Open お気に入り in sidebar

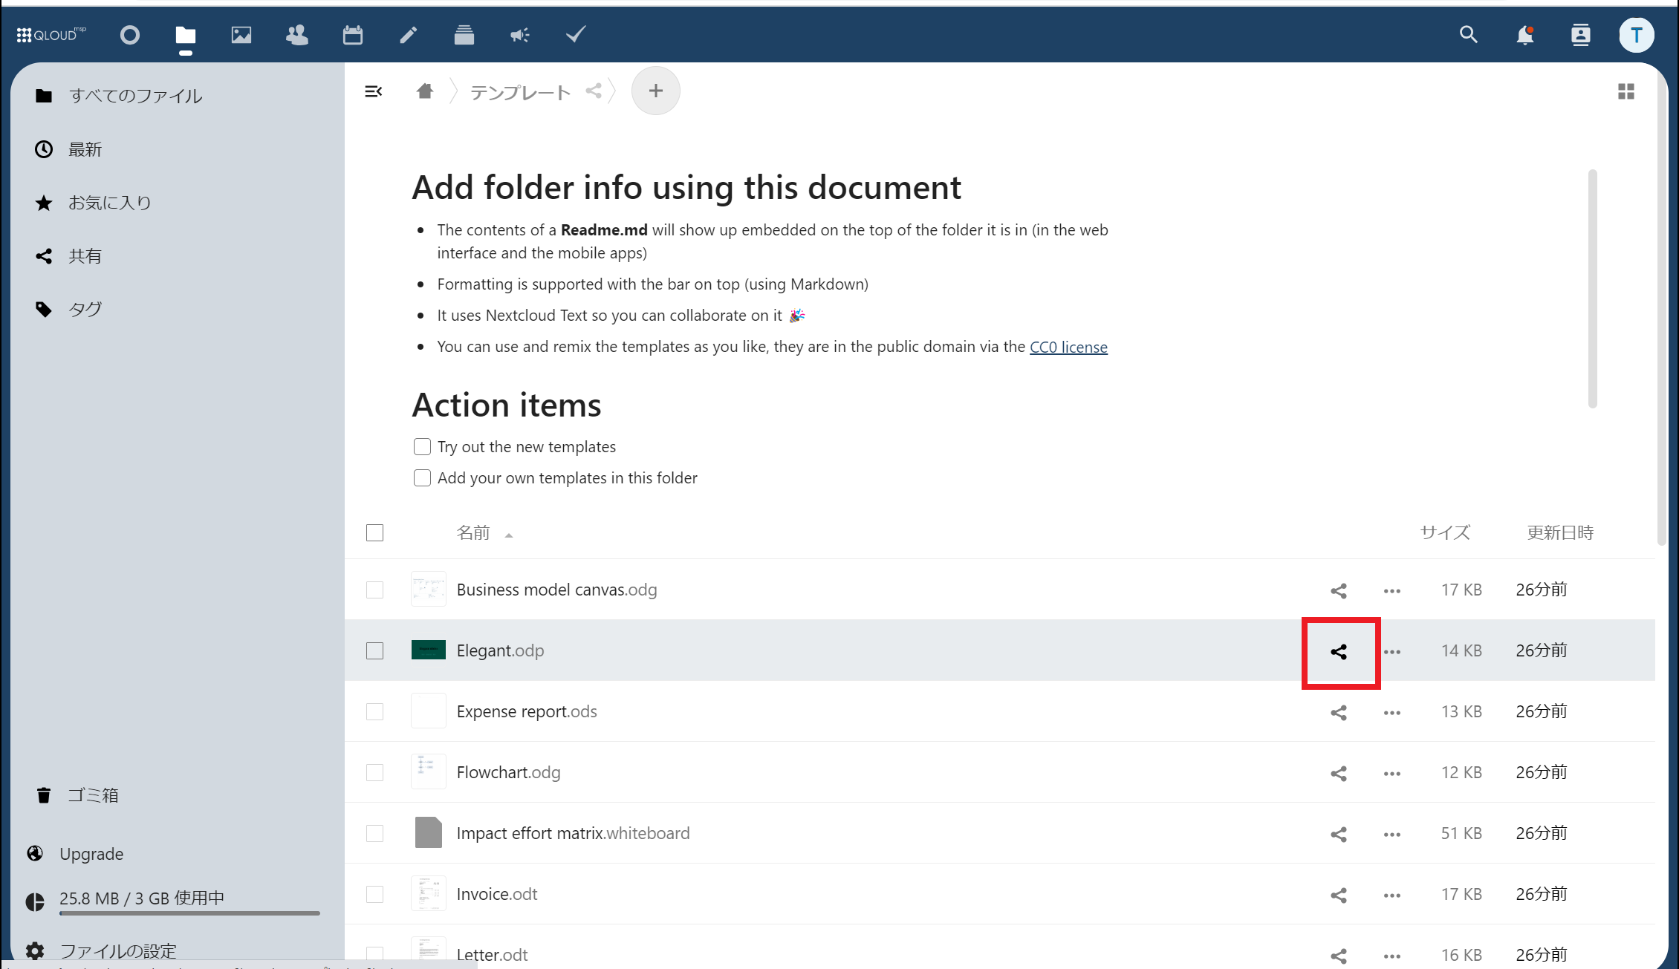pos(110,203)
